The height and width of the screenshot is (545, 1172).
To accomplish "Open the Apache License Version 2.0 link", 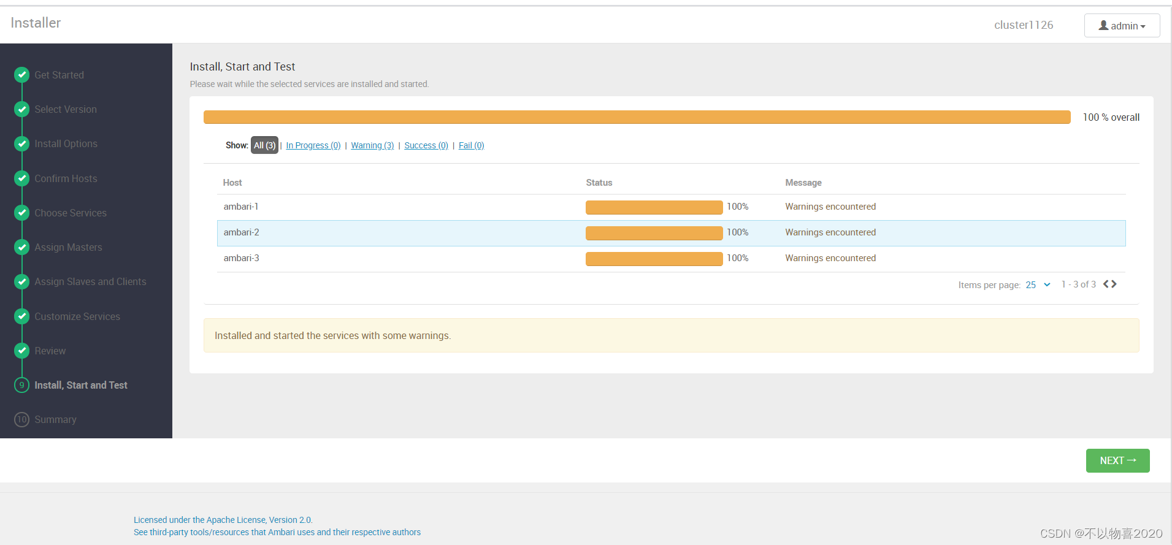I will 223,520.
